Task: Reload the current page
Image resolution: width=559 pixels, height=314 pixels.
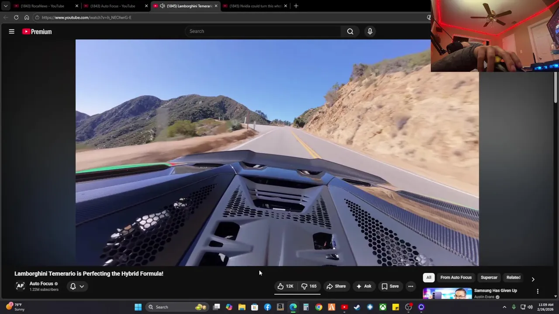Action: tap(16, 17)
